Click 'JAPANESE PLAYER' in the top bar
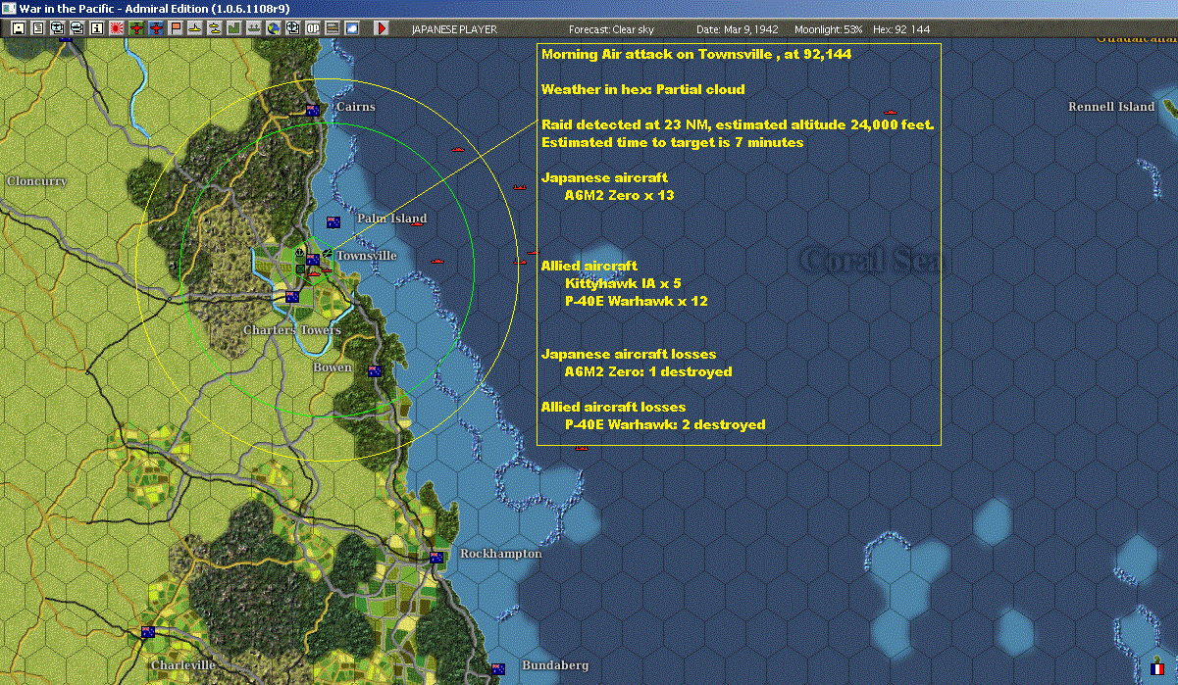The image size is (1178, 685). pyautogui.click(x=454, y=29)
